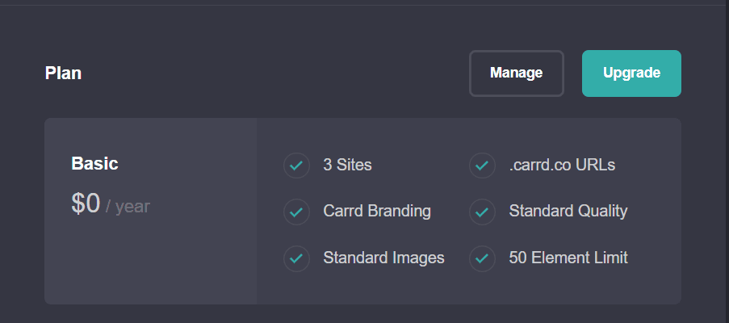
Task: Select the checkmark icon next to Standard Quality
Action: point(482,212)
